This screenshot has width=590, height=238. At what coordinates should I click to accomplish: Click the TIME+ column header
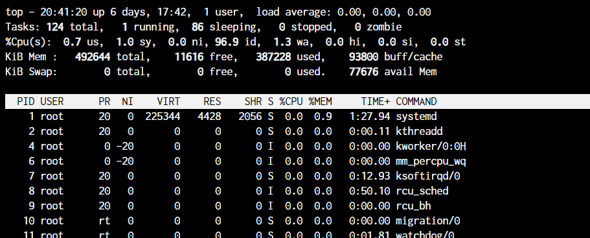(376, 102)
